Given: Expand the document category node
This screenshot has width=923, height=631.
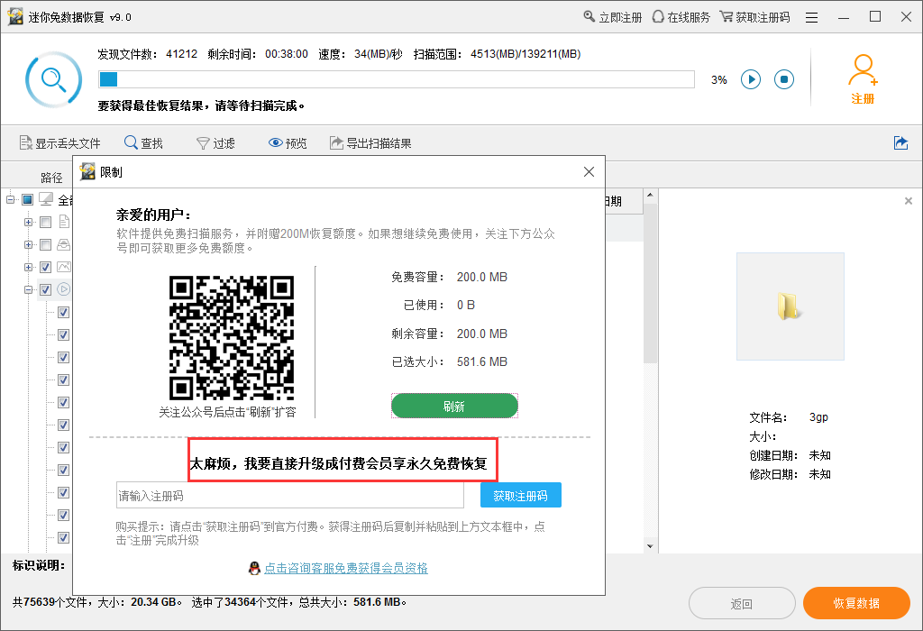Looking at the screenshot, I should tap(28, 222).
